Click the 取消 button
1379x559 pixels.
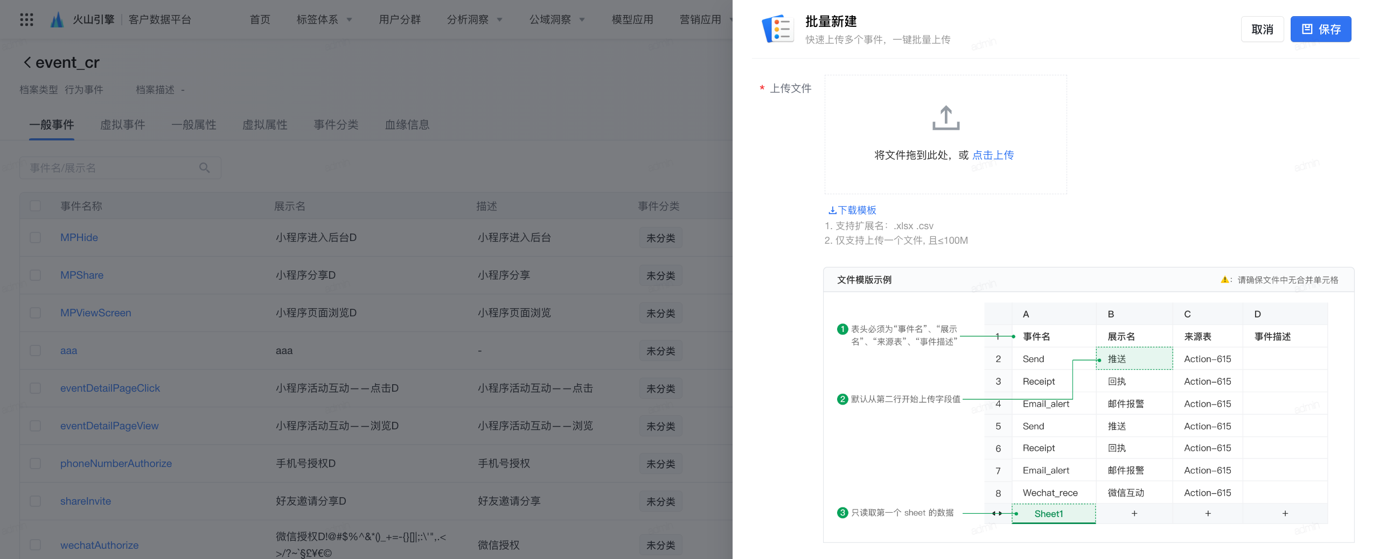1262,29
